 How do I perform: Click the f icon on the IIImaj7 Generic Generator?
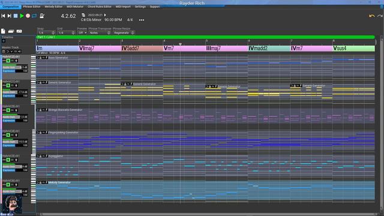pos(216,86)
